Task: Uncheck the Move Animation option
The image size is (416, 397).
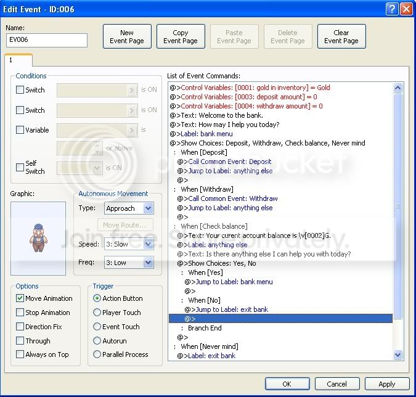Action: [20, 298]
